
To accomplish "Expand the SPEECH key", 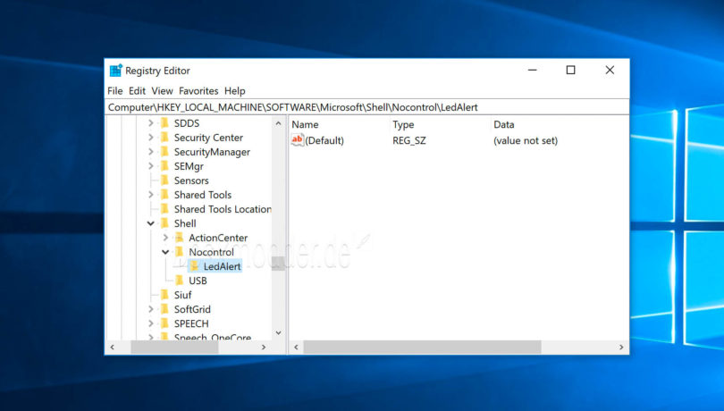I will (x=150, y=323).
